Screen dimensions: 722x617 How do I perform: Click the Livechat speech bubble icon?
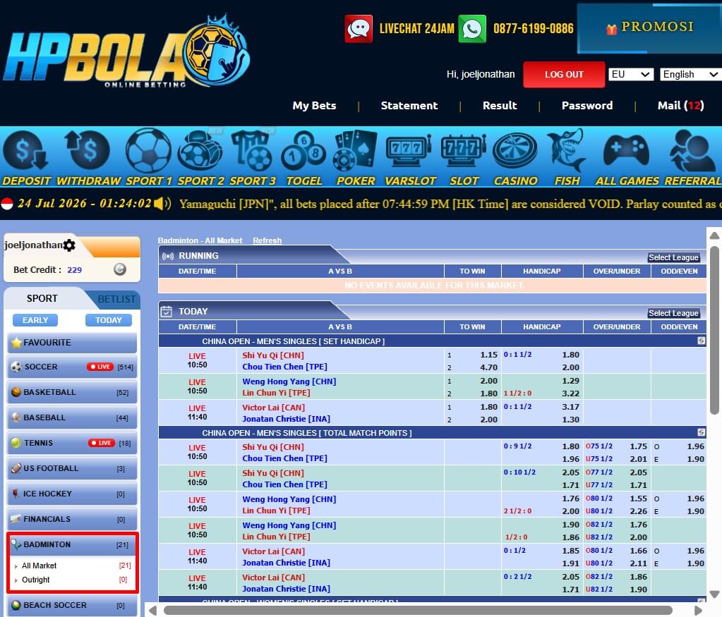359,28
